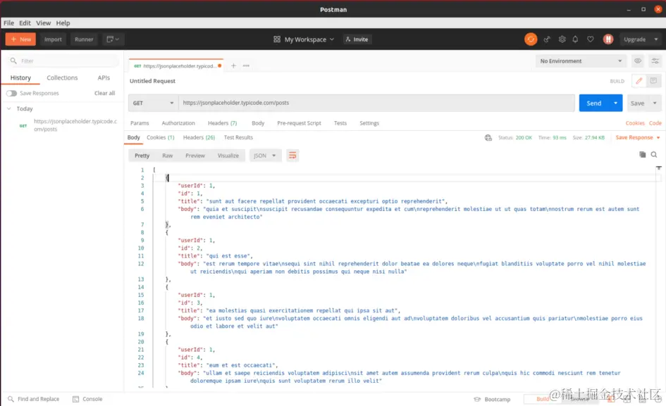Click the Untitled Request title
666x406 pixels.
(152, 81)
